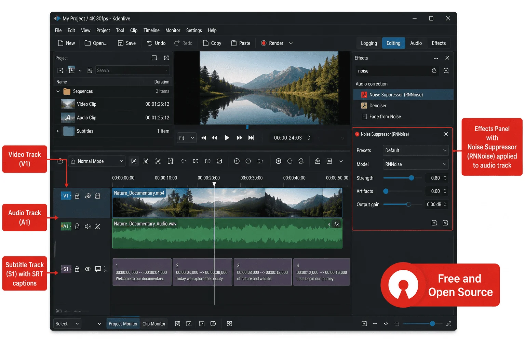
Task: Click the 00:00:30:00 mark on timeline ruler
Action: [251, 178]
